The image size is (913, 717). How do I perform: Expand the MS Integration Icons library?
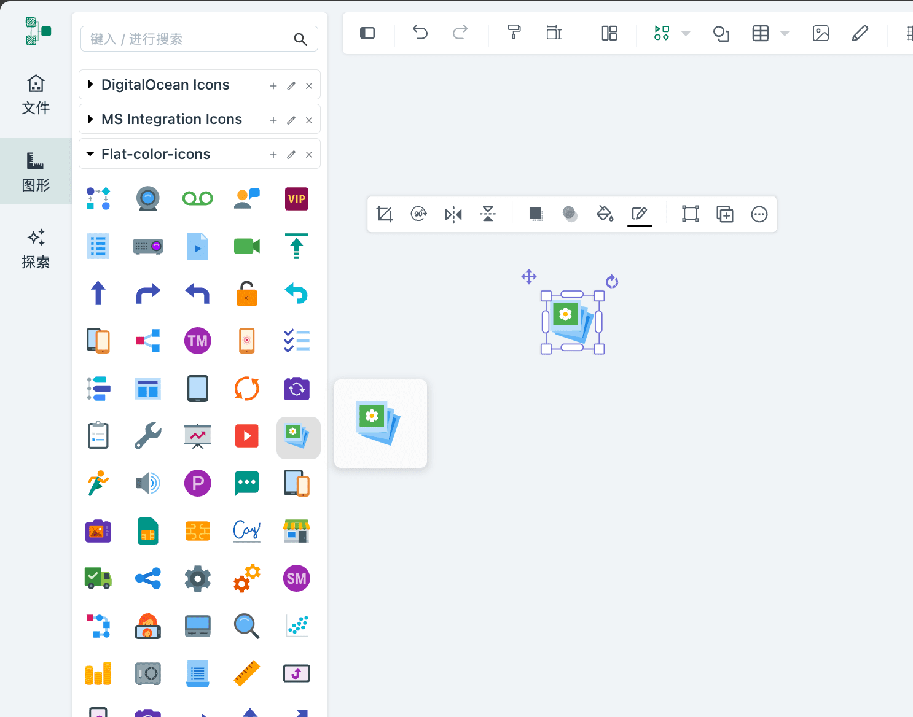tap(91, 119)
